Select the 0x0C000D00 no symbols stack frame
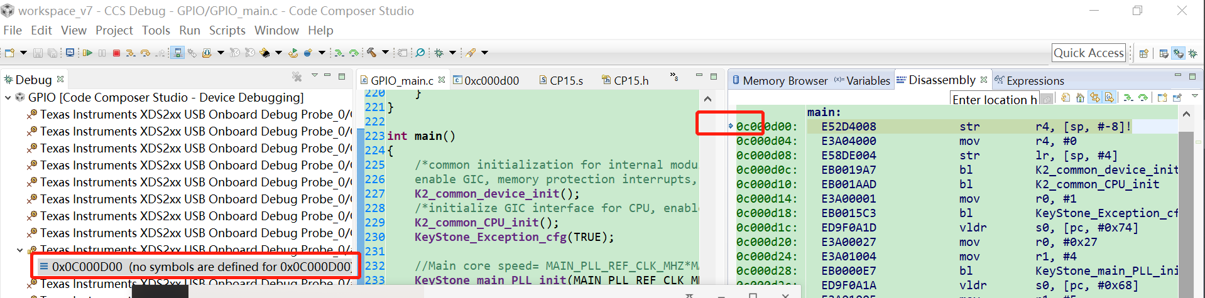This screenshot has width=1205, height=298. click(195, 267)
